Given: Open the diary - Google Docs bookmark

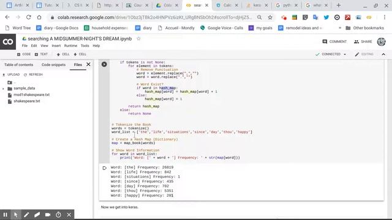Looking at the screenshot, I should tap(57, 28).
